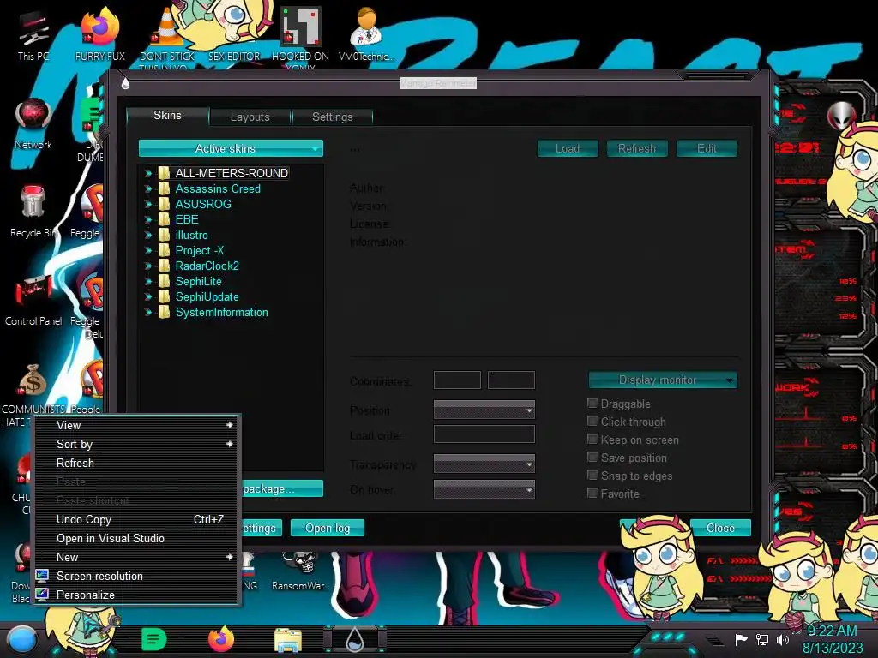Click the Start orb button
The image size is (878, 658).
[22, 639]
